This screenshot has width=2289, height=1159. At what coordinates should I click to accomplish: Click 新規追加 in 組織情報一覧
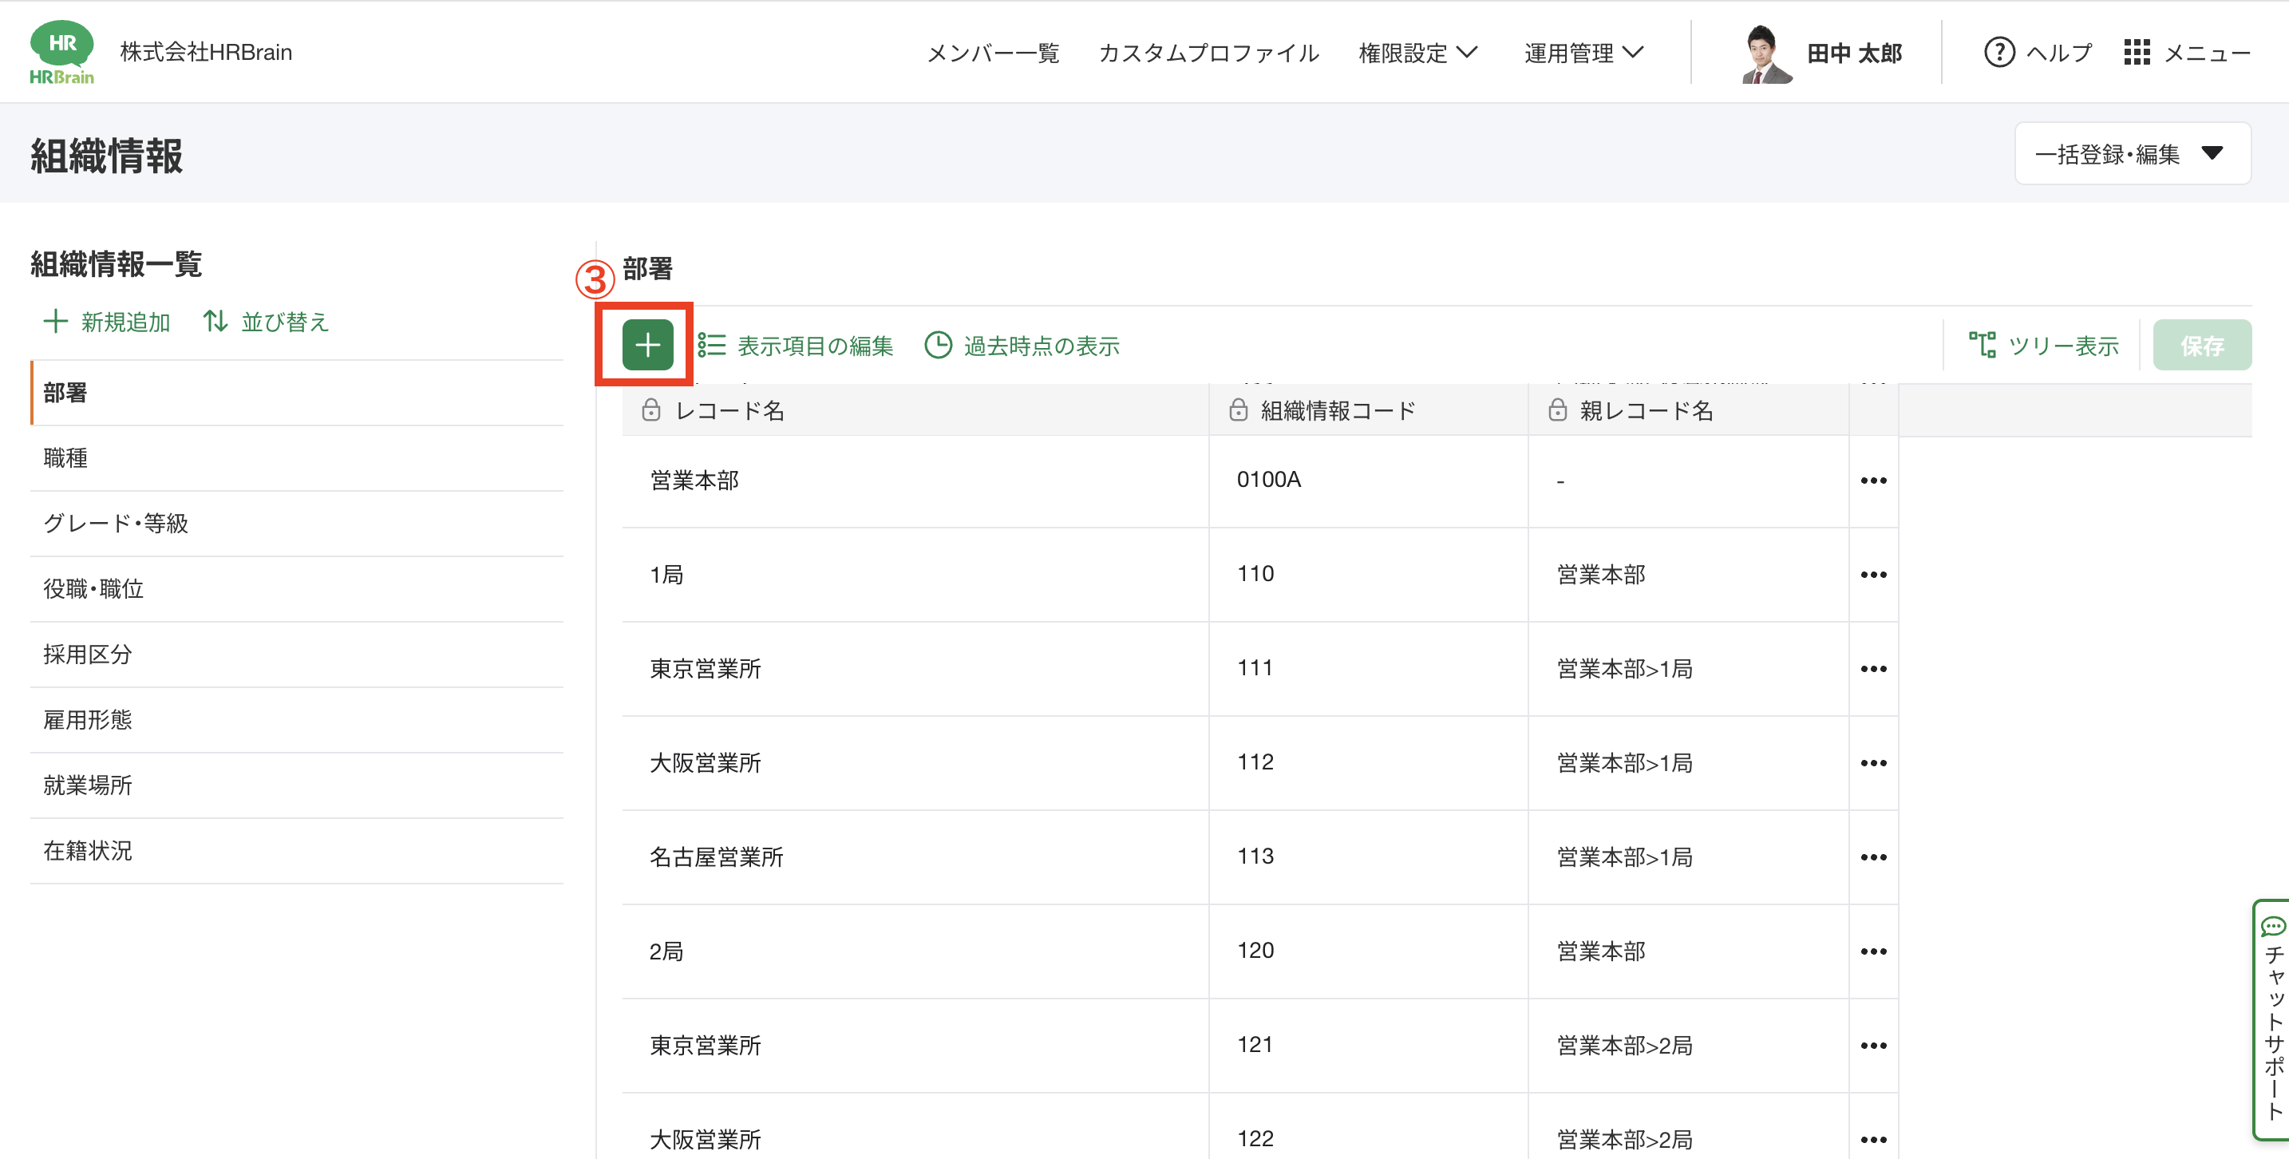(x=108, y=322)
